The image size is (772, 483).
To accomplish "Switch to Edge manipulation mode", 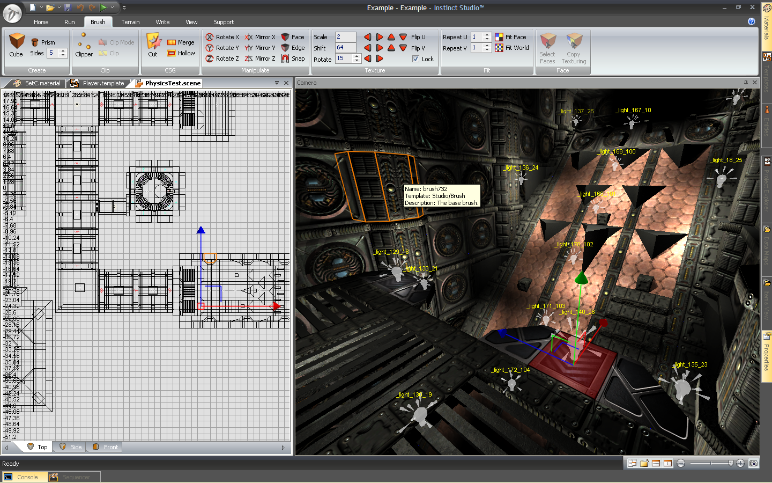I will click(x=293, y=48).
